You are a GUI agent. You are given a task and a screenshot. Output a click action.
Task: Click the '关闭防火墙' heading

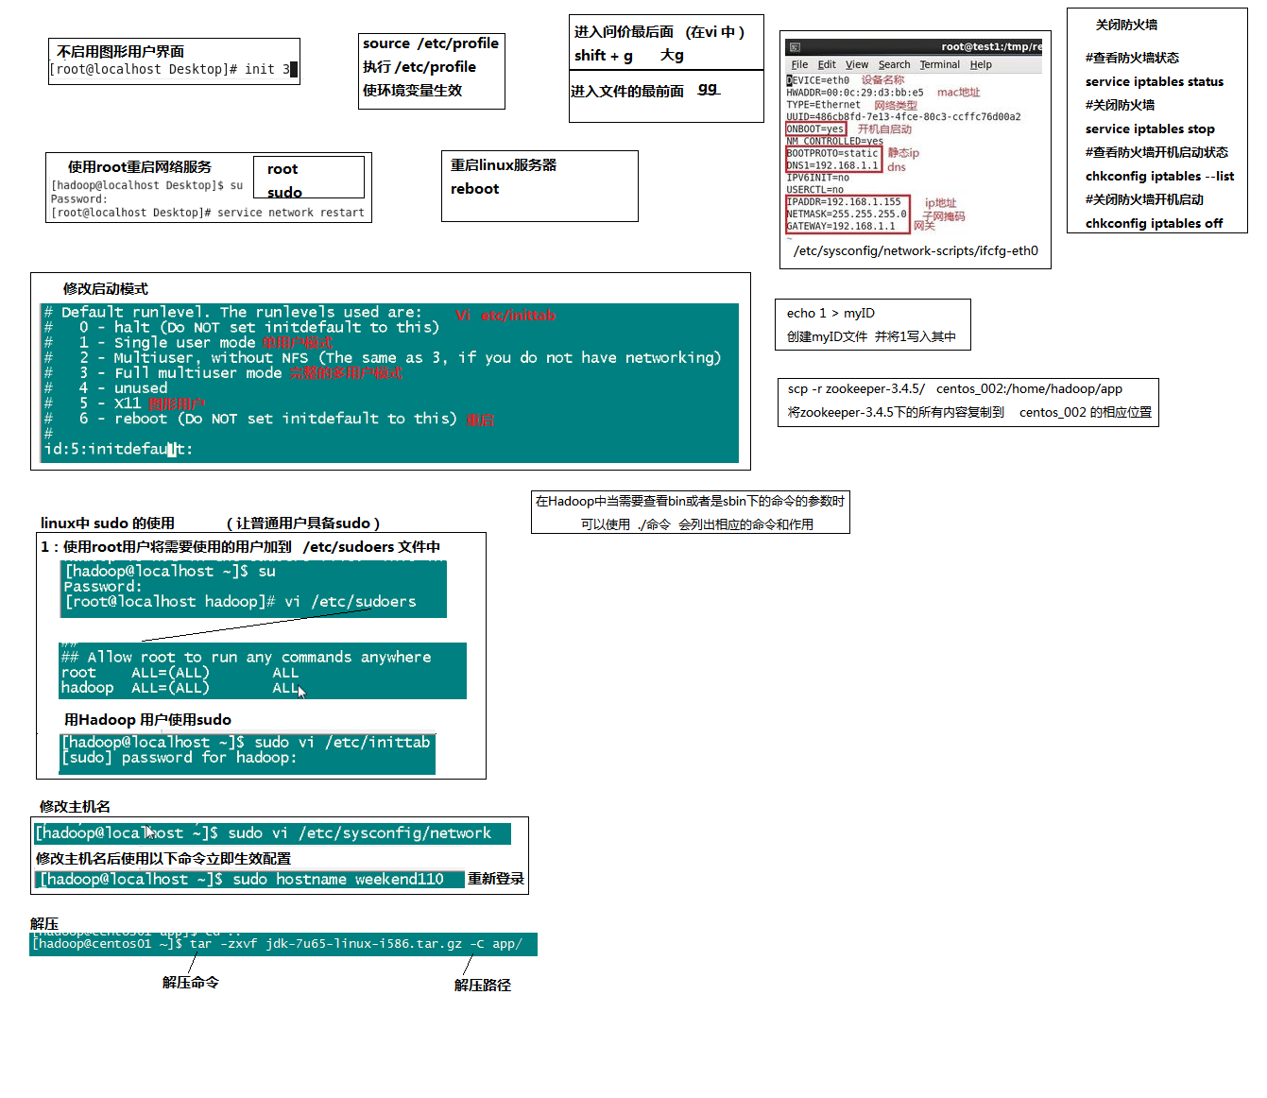(1126, 25)
